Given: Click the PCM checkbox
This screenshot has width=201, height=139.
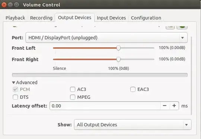Looking at the screenshot, I should coord(15,89).
